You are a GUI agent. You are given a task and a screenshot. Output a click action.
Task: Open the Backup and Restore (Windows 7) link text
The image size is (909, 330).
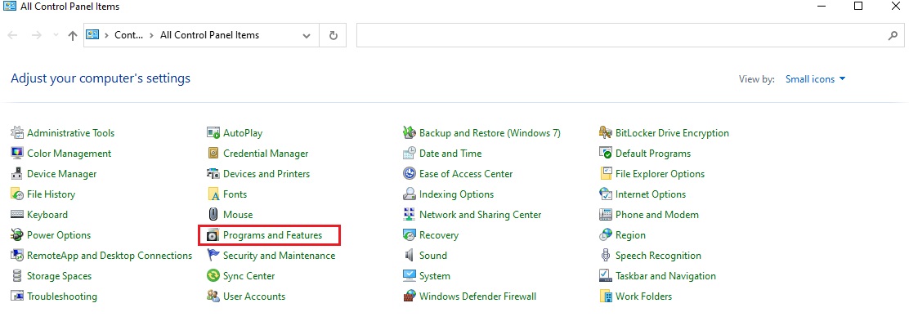click(490, 133)
